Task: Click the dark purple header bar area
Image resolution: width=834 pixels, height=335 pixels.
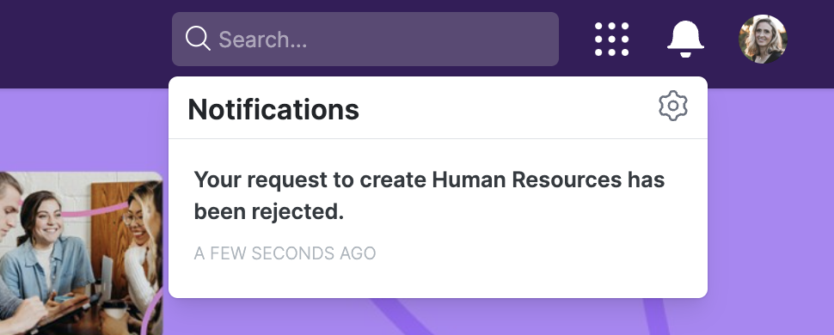Action: coord(85,43)
